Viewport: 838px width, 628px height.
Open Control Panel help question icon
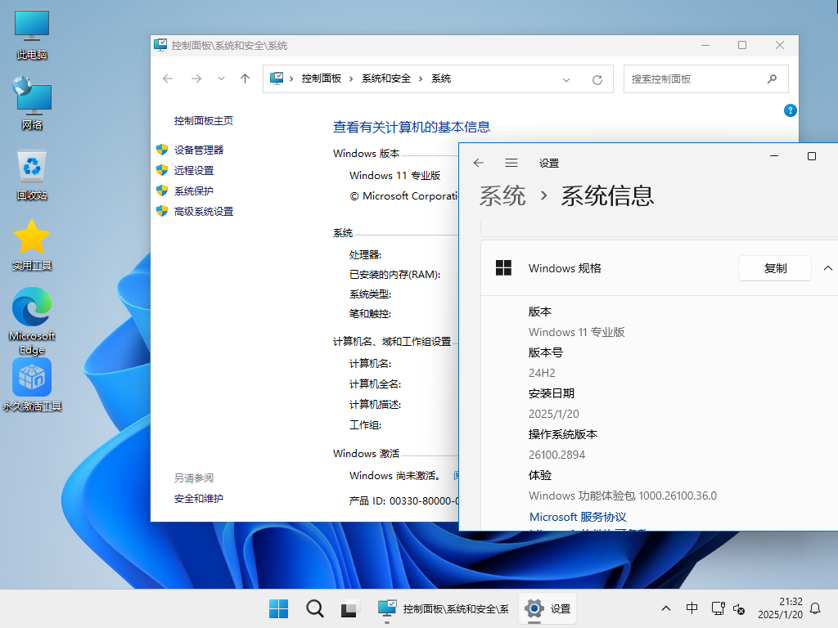(x=791, y=110)
